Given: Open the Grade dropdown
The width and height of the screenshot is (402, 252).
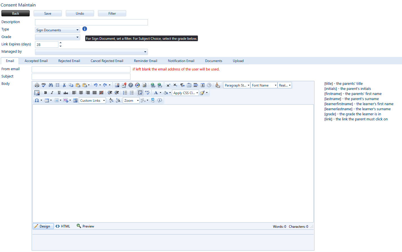Looking at the screenshot, I should click(58, 37).
